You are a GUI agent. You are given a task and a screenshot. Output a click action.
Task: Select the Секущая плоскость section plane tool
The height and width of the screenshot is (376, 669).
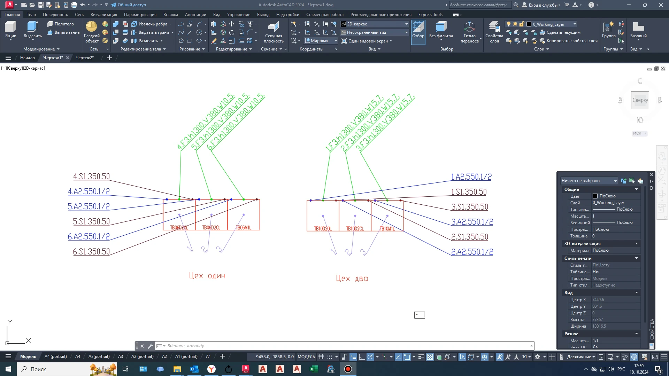pos(274,32)
